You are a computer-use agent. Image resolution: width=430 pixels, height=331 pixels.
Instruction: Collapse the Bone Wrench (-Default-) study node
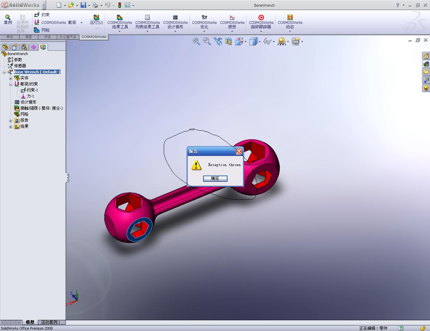(x=4, y=72)
